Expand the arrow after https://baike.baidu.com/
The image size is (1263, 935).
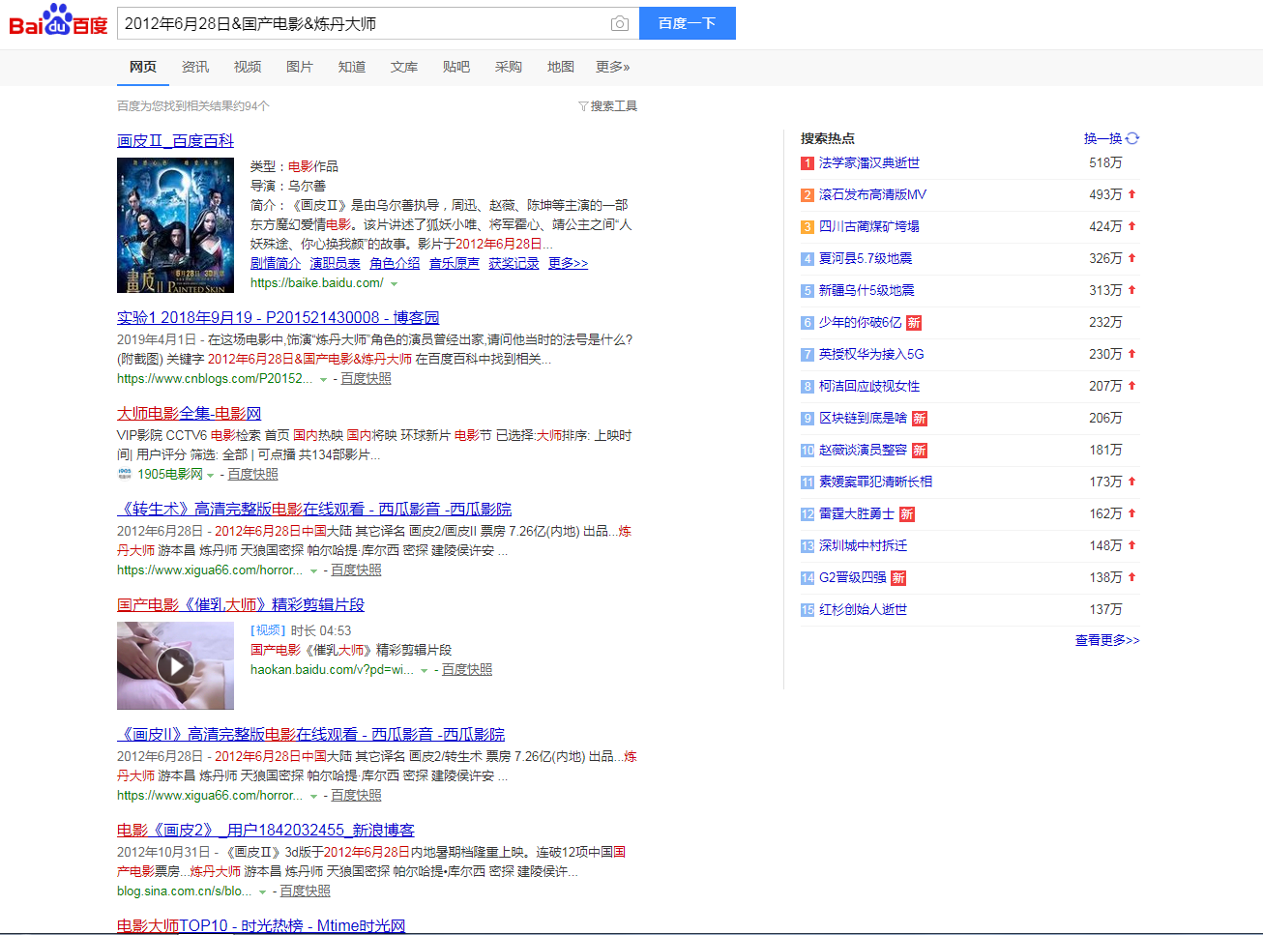point(394,284)
